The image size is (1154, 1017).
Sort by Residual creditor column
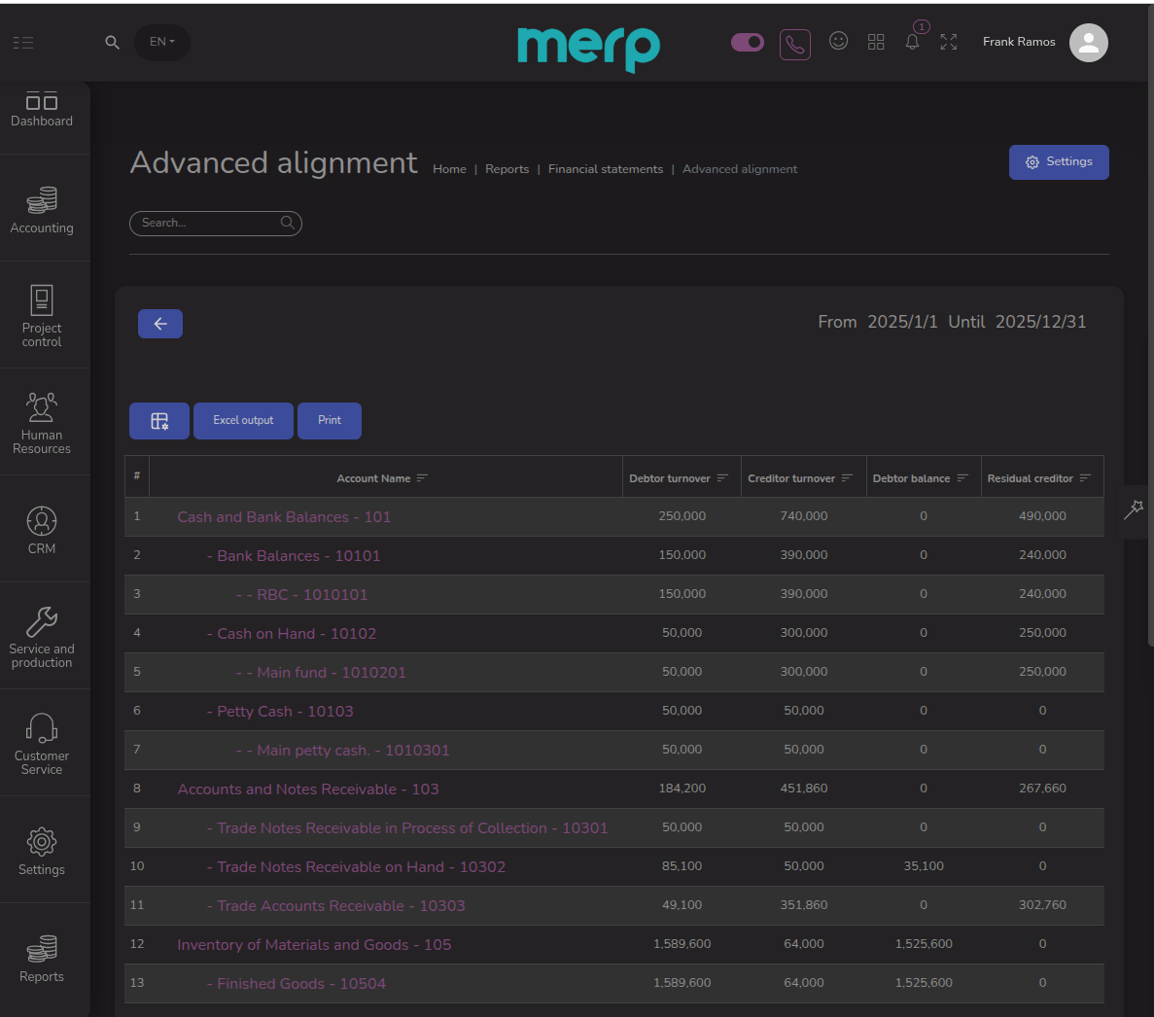click(x=1085, y=478)
